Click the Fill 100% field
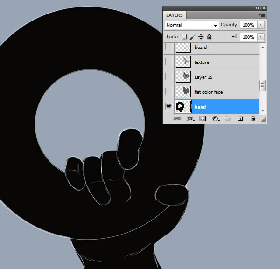 248,37
